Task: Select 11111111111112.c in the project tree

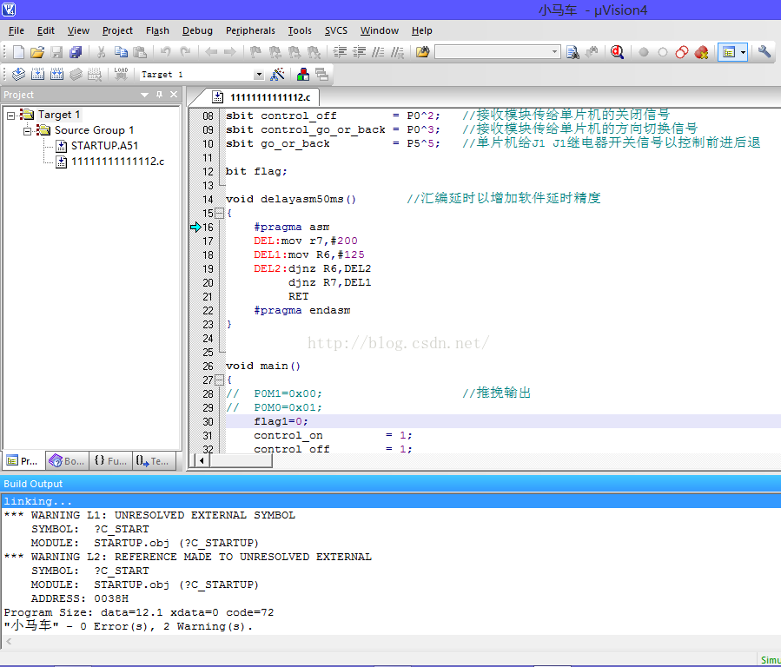Action: pyautogui.click(x=117, y=162)
